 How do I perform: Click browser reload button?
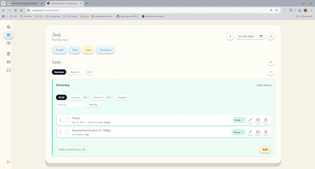(x=15, y=10)
